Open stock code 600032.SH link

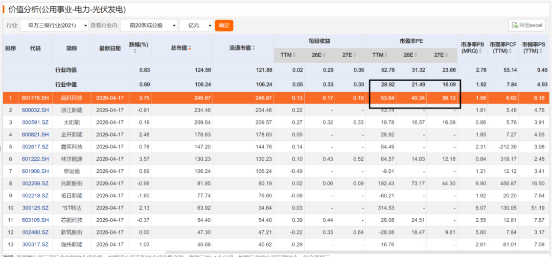tap(35, 110)
